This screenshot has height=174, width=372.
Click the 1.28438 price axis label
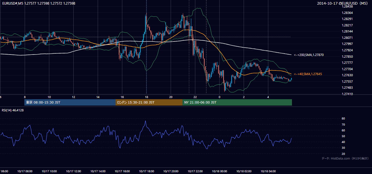348,6
